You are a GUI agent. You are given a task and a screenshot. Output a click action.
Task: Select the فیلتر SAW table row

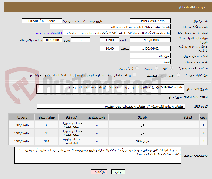[108, 141]
